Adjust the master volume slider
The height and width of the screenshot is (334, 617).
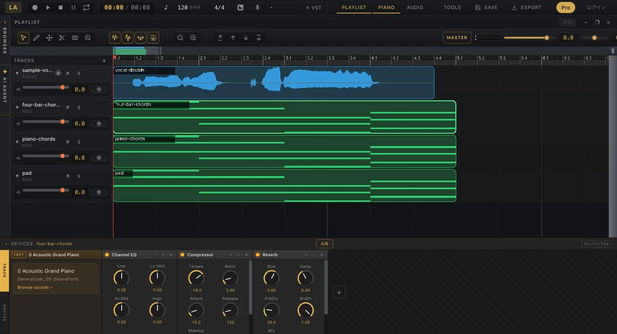[529, 38]
